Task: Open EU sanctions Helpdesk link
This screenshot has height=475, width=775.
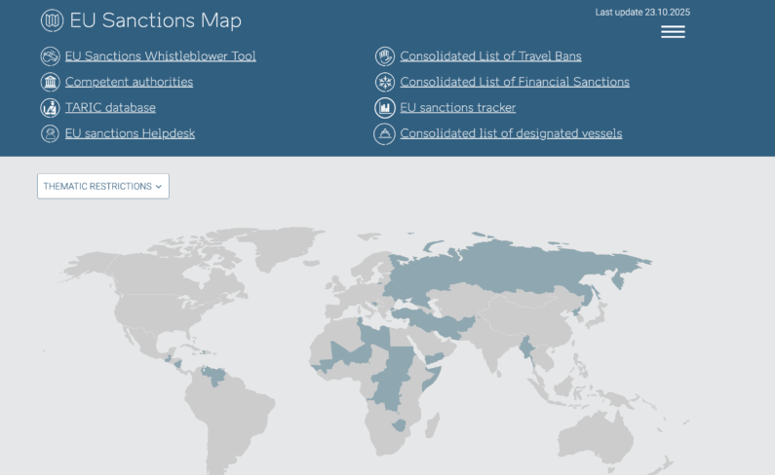Action: pyautogui.click(x=130, y=133)
